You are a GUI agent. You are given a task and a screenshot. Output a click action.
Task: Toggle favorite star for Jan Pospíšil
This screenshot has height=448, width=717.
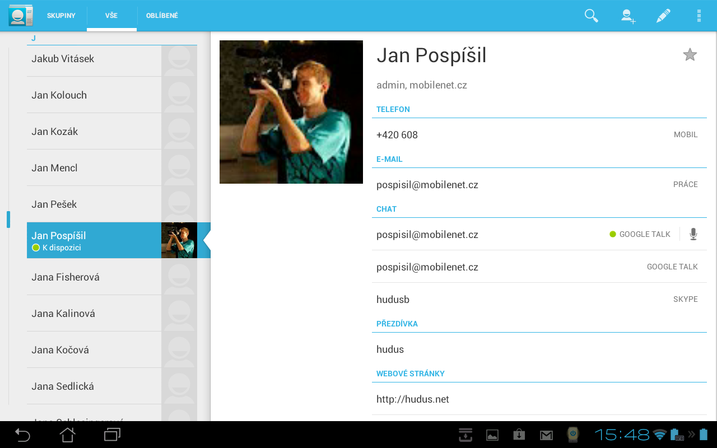point(690,55)
